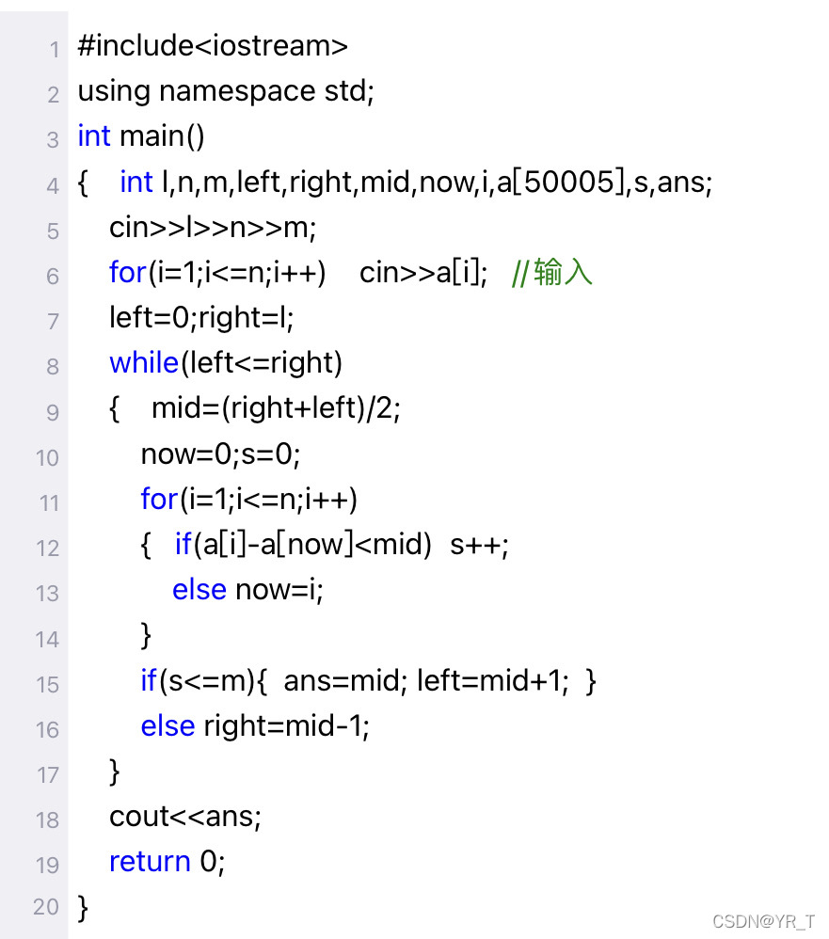Select the blue int keyword on line 3
Image resolution: width=829 pixels, height=939 pixels.
tap(93, 135)
